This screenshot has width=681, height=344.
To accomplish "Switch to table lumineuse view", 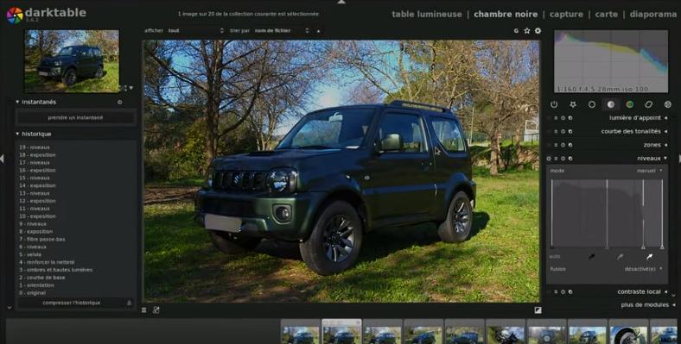I will 427,15.
